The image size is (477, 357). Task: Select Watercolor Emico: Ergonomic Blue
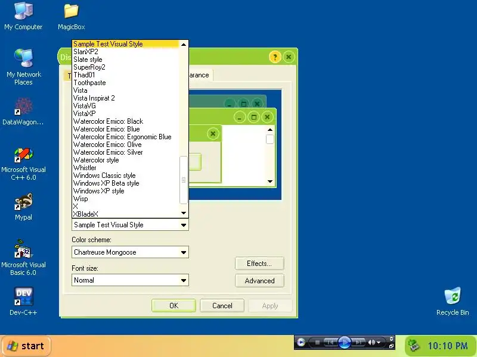pos(126,137)
